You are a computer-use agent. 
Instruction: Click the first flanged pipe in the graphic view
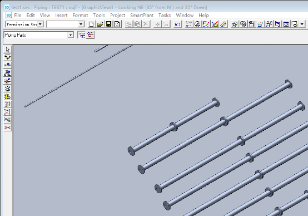(x=173, y=126)
